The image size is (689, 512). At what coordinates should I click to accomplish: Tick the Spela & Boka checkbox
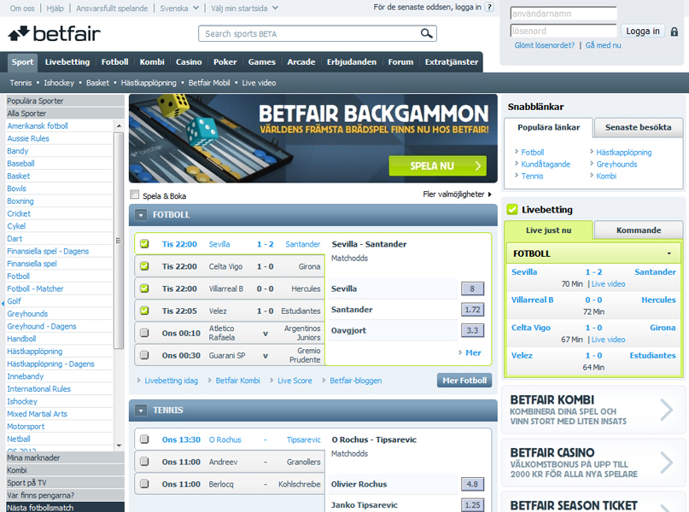click(x=134, y=195)
